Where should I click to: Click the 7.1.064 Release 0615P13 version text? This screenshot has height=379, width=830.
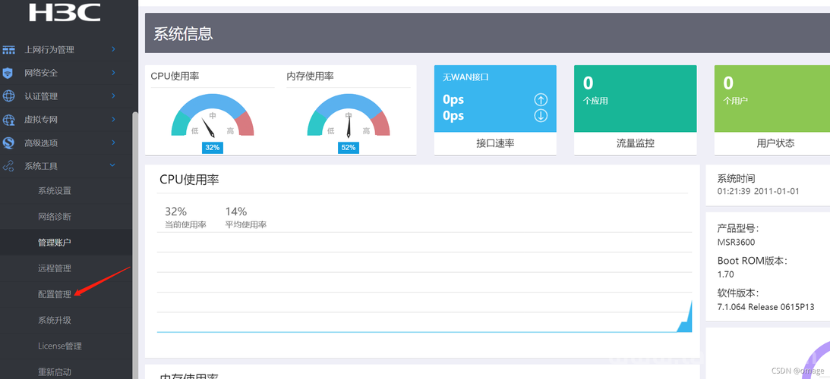(x=765, y=307)
